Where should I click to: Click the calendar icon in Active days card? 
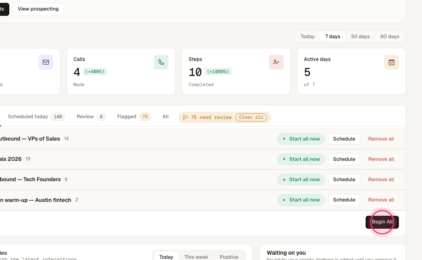(x=391, y=62)
